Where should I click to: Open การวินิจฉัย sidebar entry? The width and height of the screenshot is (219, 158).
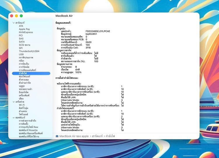pos(24,67)
